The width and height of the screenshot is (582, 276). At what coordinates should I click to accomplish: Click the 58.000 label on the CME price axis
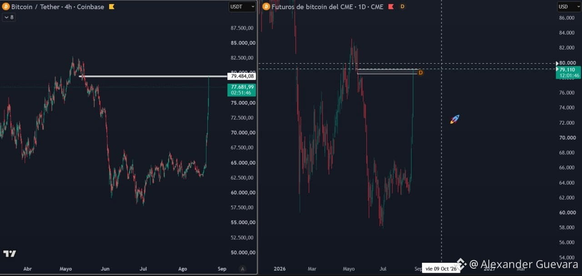[x=567, y=228]
